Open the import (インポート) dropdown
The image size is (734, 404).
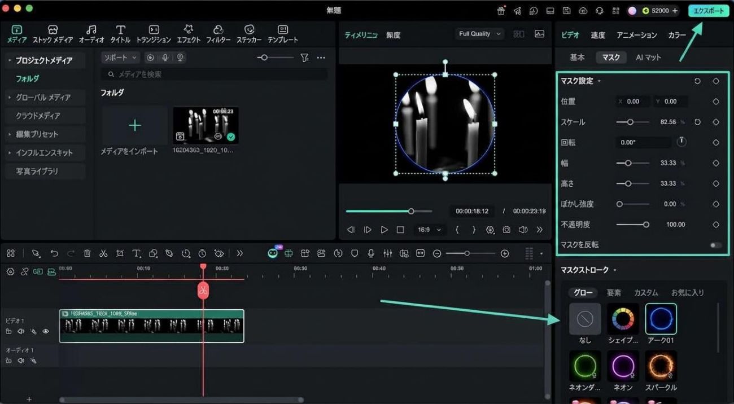120,58
